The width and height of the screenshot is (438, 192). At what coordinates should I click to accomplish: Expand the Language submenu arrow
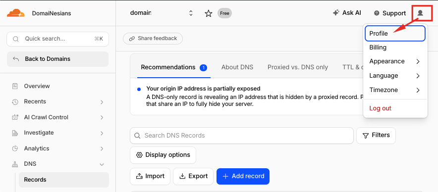point(418,76)
